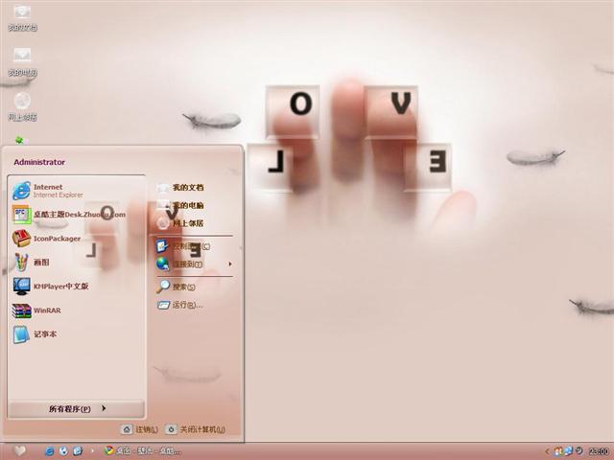This screenshot has height=460, width=614.
Task: Click the heart-shaped Start button
Action: click(19, 451)
